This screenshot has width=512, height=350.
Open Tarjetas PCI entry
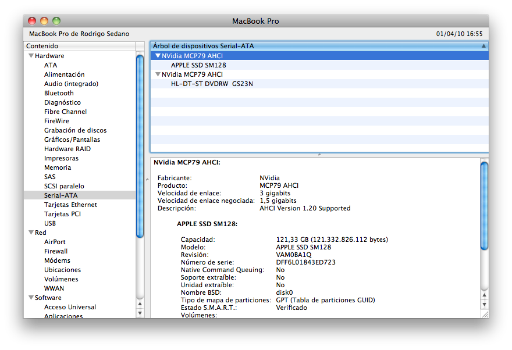pos(62,214)
